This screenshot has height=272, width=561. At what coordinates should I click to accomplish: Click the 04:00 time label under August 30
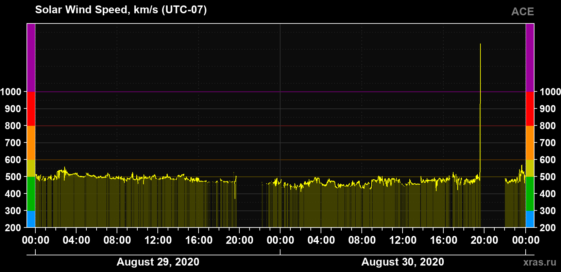coord(321,240)
